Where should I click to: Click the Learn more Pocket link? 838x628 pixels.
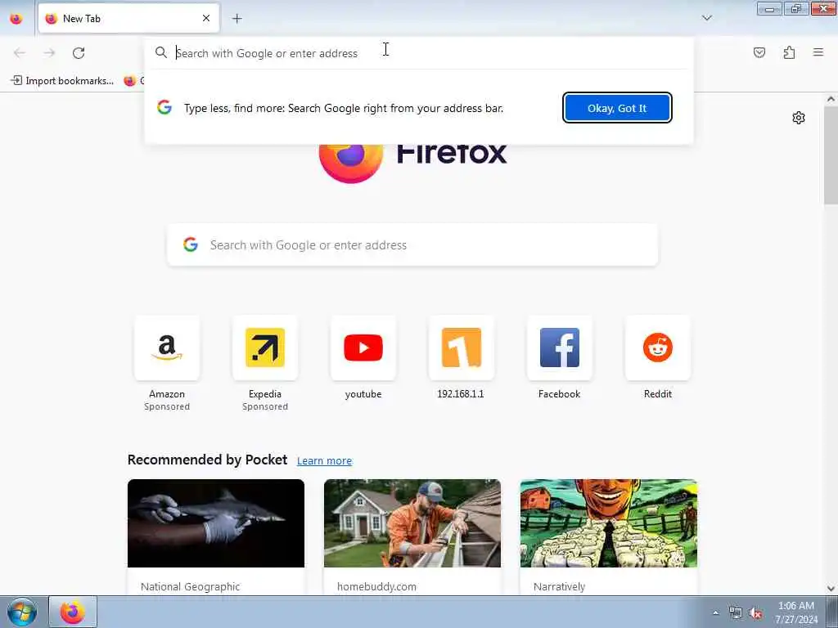[x=324, y=461]
